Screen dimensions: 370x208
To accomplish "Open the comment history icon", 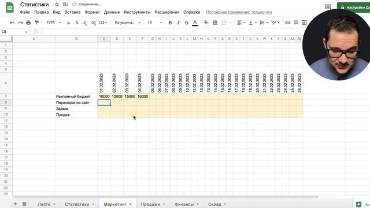I will tap(328, 7).
